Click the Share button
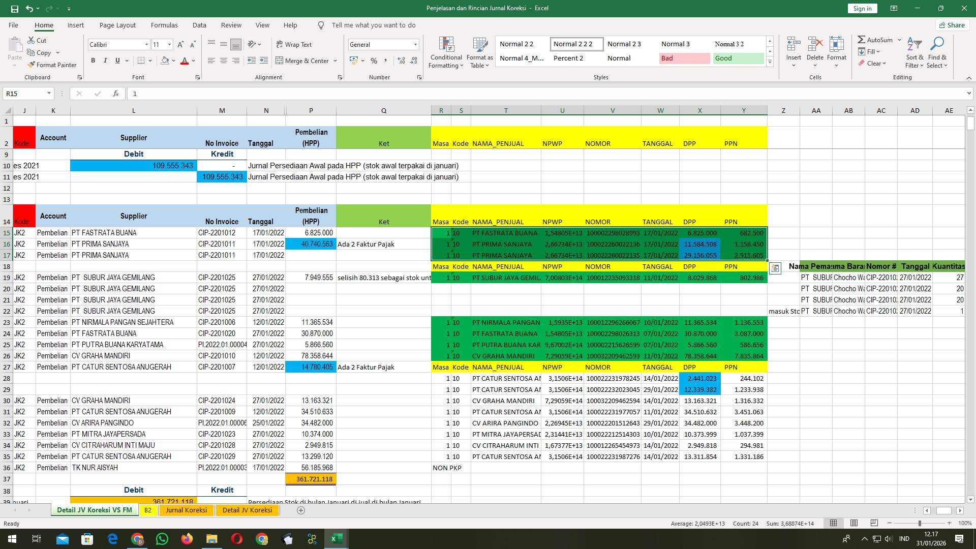The width and height of the screenshot is (976, 549). click(952, 25)
